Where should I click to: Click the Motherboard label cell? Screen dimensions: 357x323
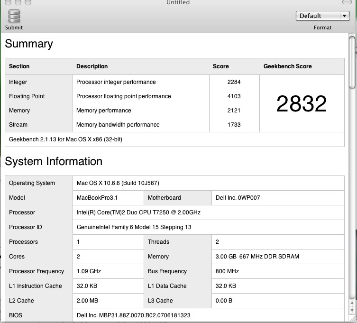tap(164, 198)
